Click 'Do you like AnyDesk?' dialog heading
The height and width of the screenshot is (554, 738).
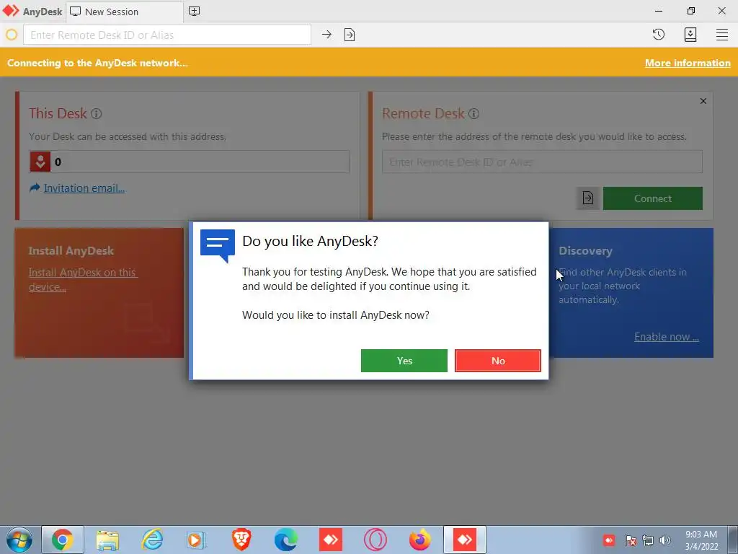tap(310, 241)
